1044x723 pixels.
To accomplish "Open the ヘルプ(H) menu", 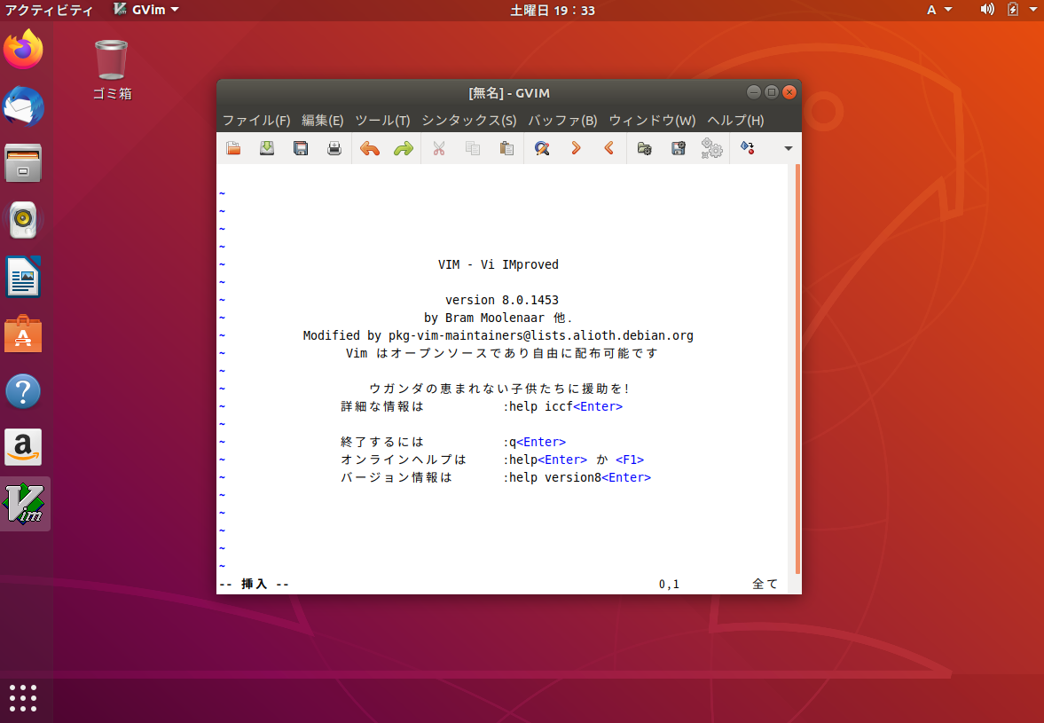I will coord(735,121).
